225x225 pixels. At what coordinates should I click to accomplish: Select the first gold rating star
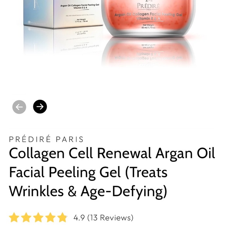[14, 218]
